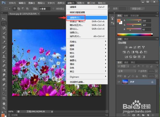This screenshot has width=160, height=117.
Task: Click the delete layer trash icon
Action: (153, 115)
